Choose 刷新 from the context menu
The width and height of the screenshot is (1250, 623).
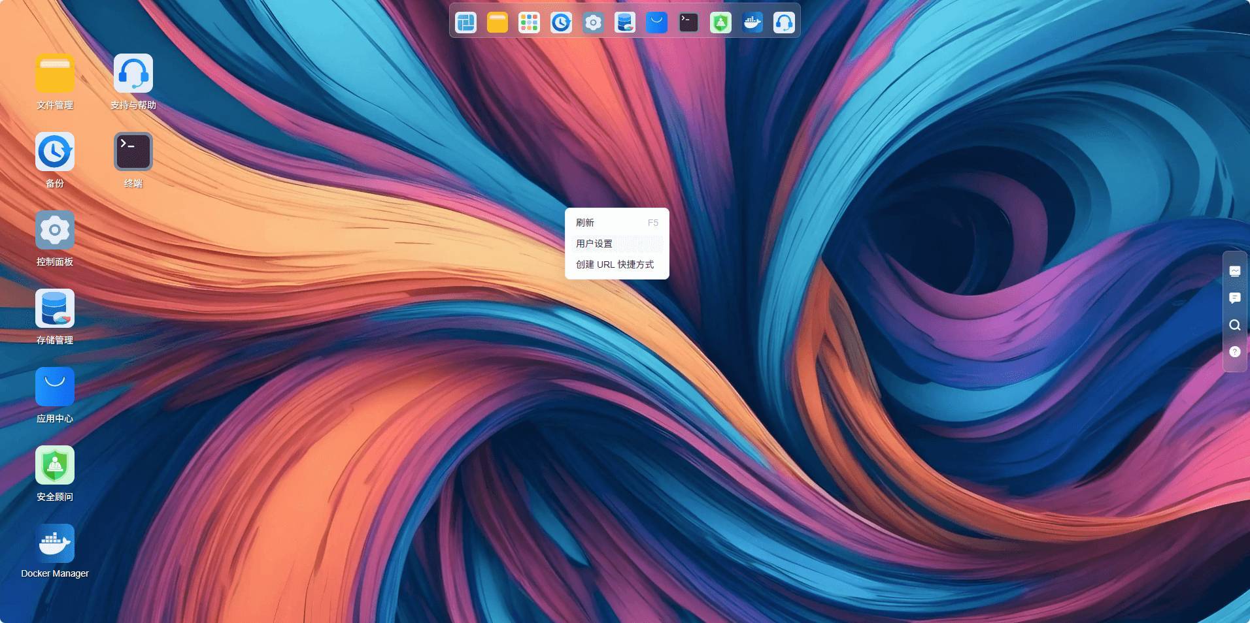tap(617, 223)
